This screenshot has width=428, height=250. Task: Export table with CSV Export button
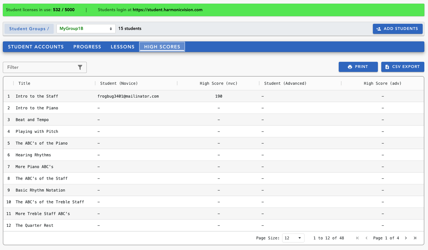coord(403,67)
